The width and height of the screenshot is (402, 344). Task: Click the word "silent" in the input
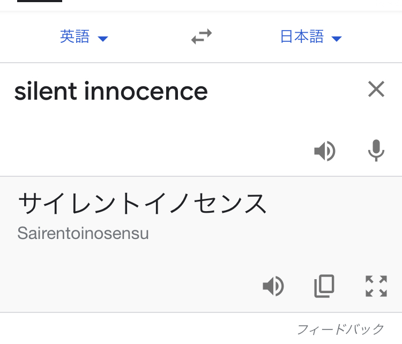tap(46, 92)
